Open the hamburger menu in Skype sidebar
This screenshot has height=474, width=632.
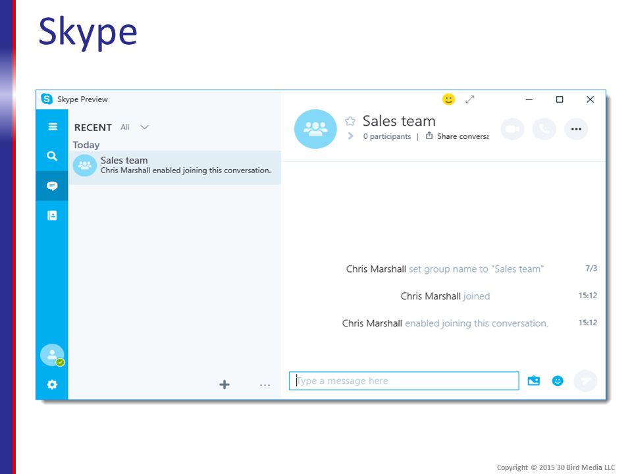[53, 126]
